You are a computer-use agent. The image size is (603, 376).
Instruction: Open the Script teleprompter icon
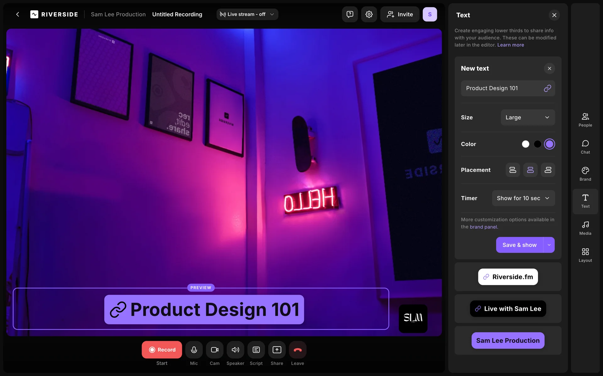[256, 350]
